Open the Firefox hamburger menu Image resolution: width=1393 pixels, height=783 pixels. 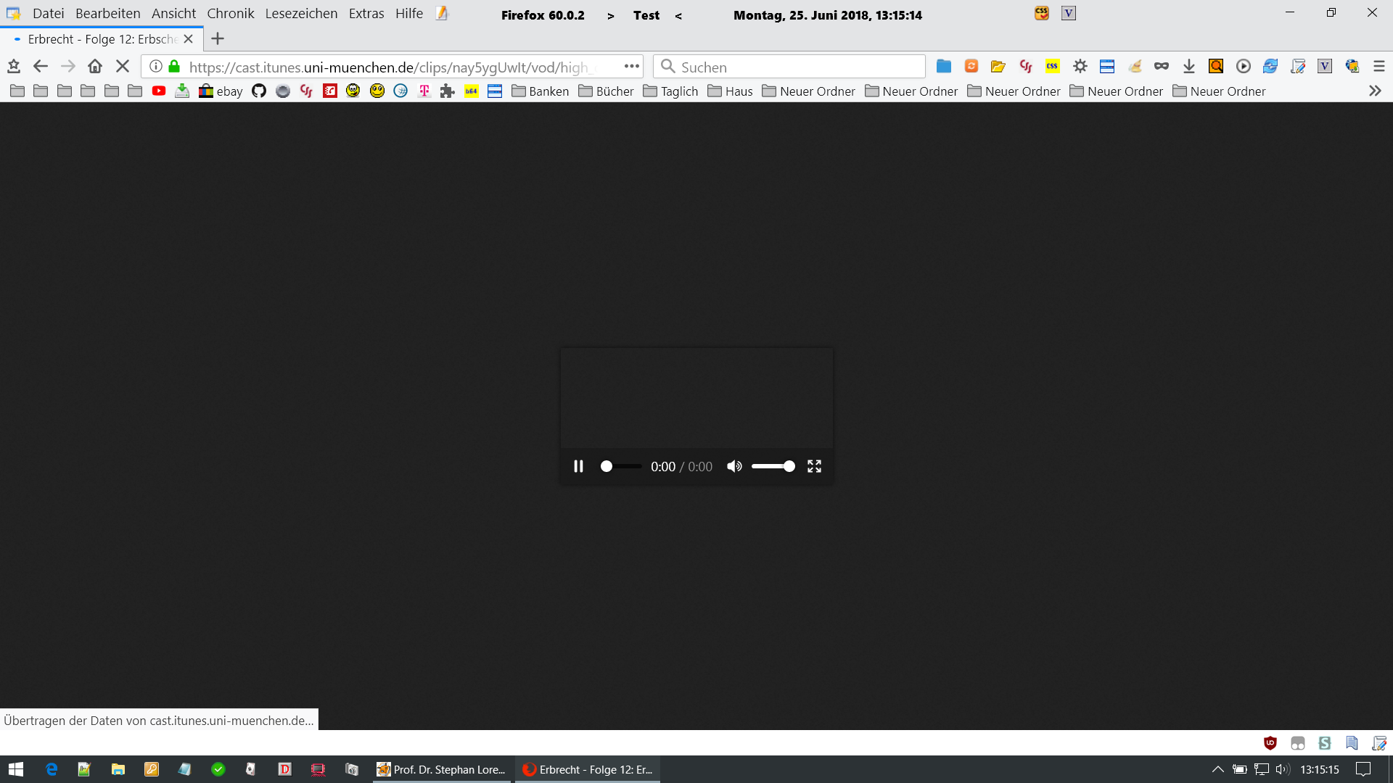1378,67
